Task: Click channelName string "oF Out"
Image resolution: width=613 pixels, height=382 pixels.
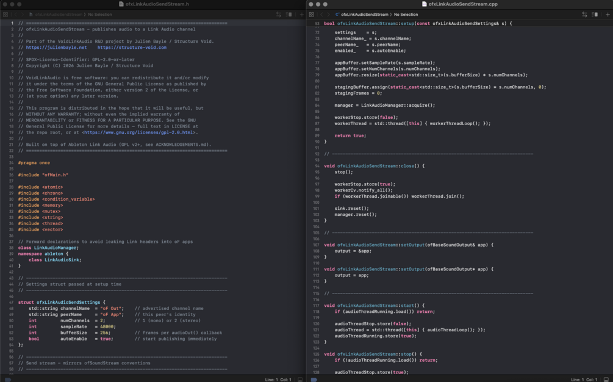Action: tap(111, 309)
